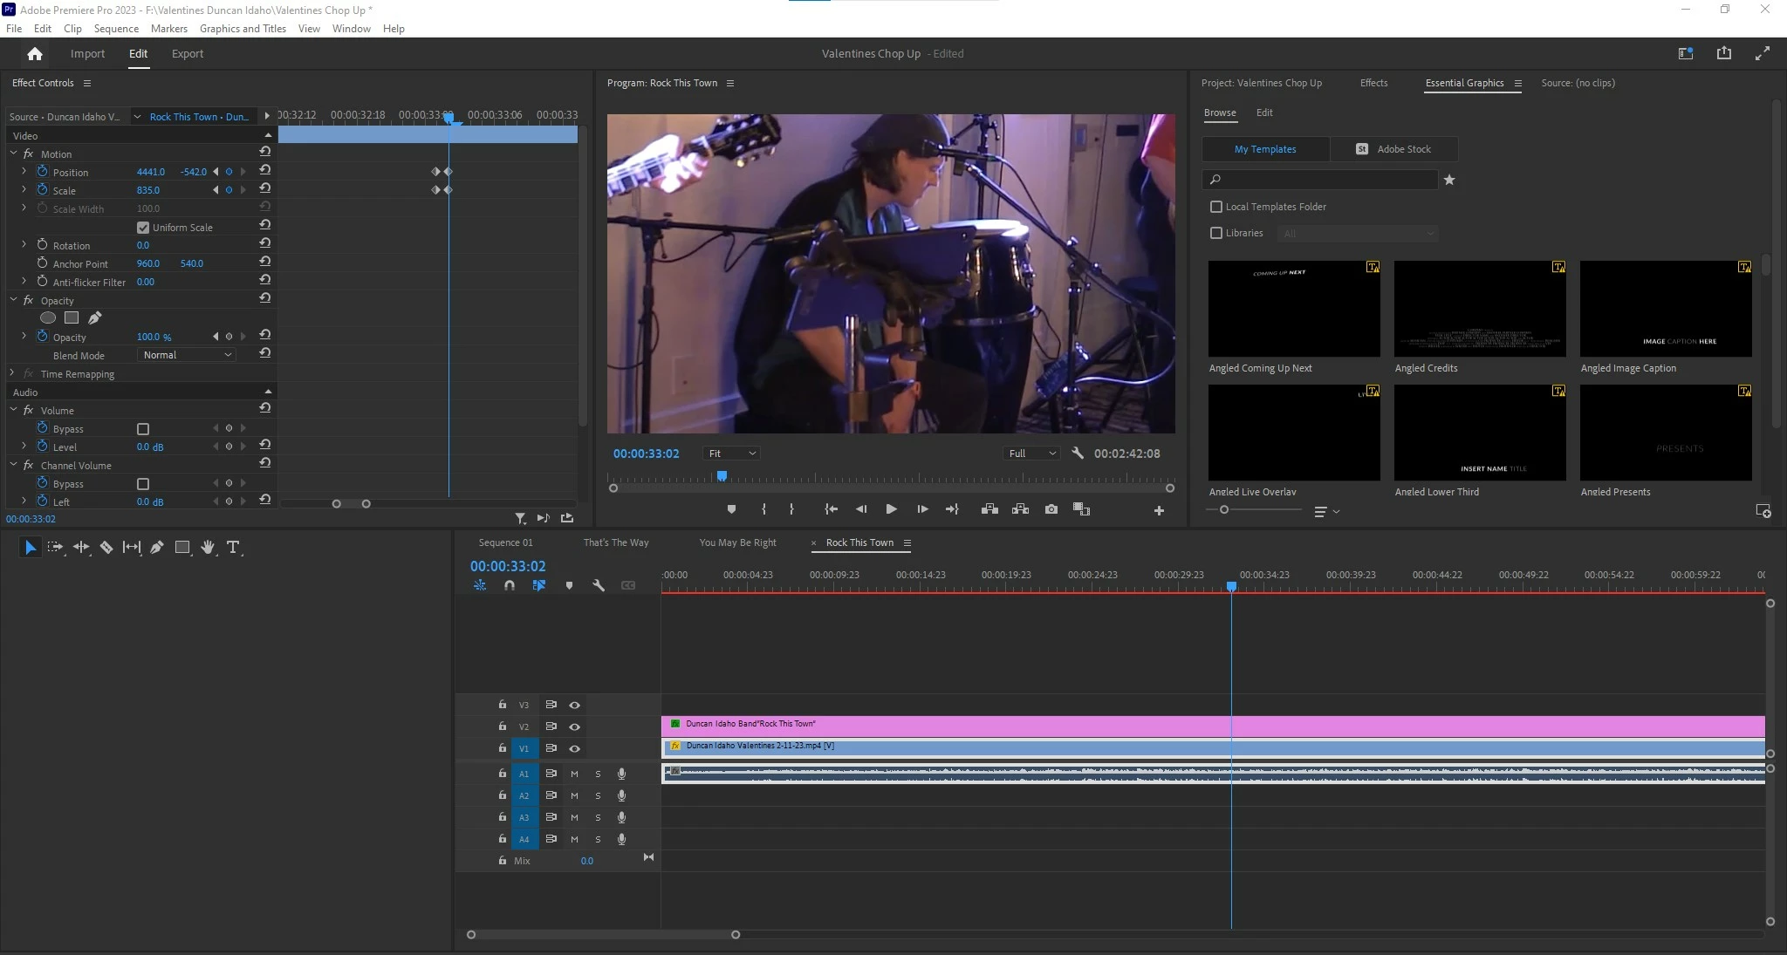Hide track V2 using its eye icon
The width and height of the screenshot is (1787, 955).
point(574,726)
